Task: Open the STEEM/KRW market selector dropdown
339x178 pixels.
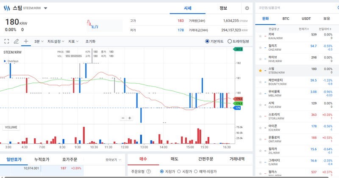Action: point(45,8)
